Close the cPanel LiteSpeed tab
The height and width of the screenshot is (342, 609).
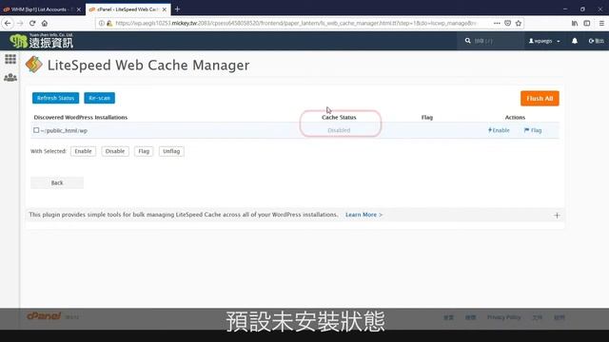coord(165,9)
